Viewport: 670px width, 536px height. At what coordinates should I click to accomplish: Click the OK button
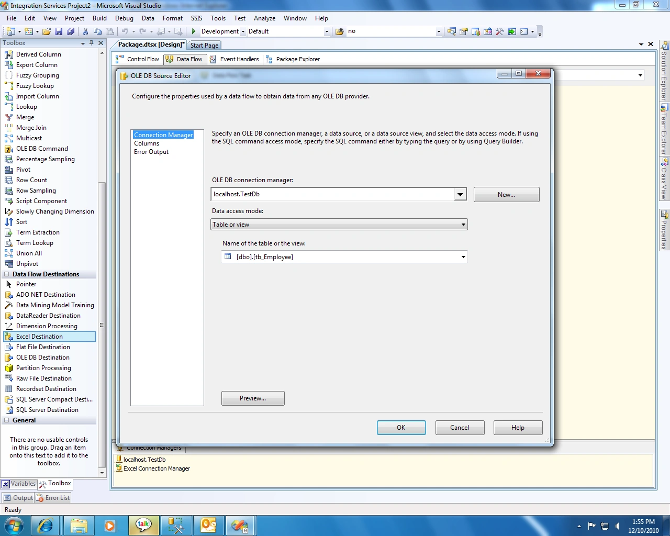tap(401, 428)
